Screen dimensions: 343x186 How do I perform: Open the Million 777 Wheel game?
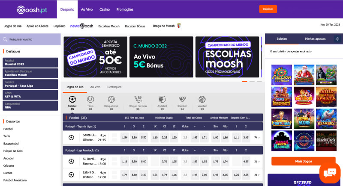click(x=282, y=75)
